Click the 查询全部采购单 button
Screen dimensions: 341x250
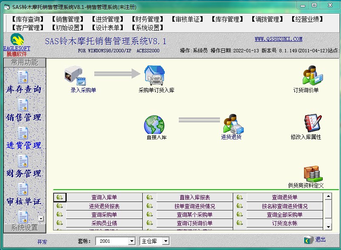coord(285,215)
